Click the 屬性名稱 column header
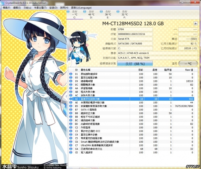The height and width of the screenshot is (169, 201). coord(105,70)
